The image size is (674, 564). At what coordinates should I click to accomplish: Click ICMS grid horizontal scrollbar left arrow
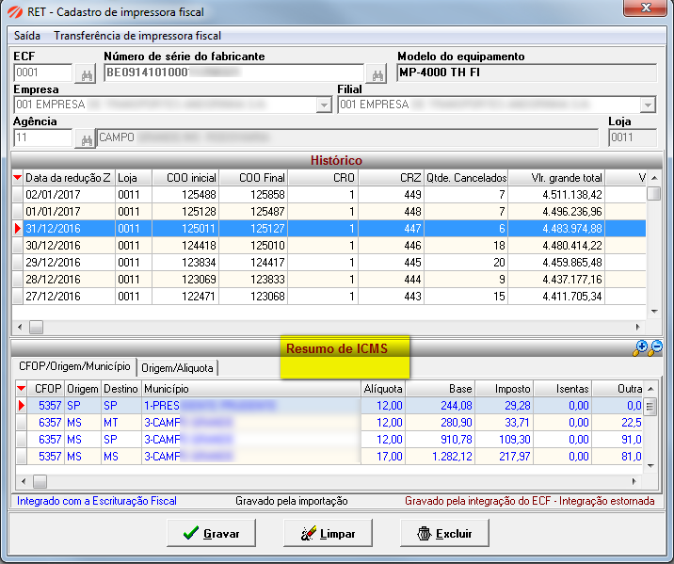point(24,481)
